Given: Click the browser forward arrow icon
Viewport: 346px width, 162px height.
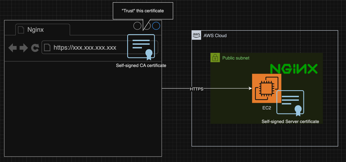Looking at the screenshot, I should [24, 48].
